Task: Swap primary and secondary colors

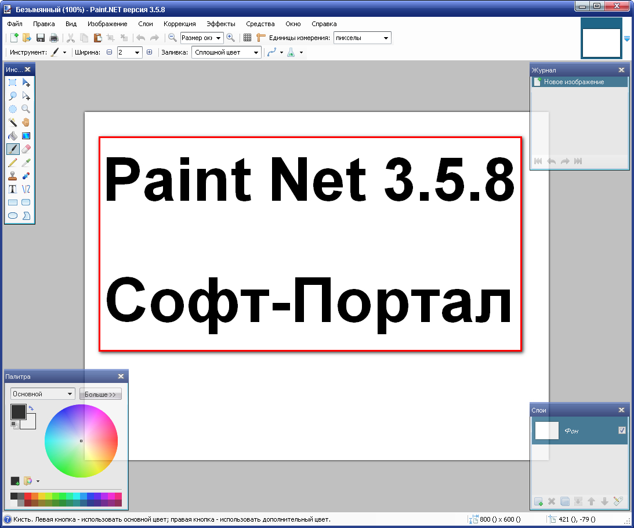Action: click(31, 408)
